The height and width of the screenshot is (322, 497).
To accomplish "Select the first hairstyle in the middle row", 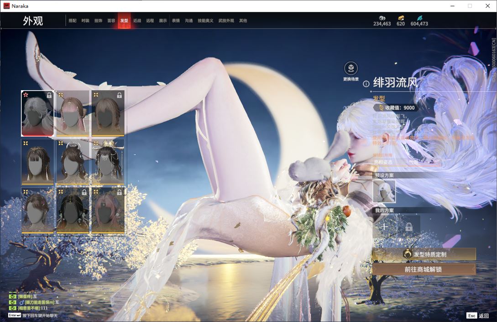I will pos(38,162).
